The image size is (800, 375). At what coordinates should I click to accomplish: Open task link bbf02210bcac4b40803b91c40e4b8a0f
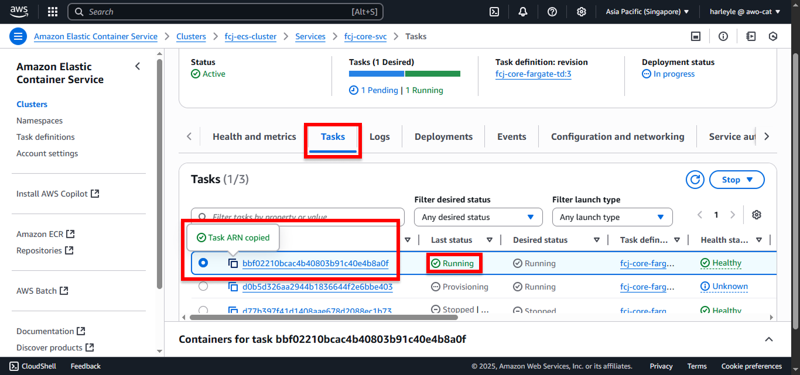coord(315,263)
